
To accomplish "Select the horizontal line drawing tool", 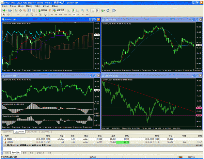I will pos(18,15).
